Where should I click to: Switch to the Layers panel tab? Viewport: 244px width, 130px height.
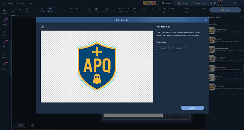point(219,17)
